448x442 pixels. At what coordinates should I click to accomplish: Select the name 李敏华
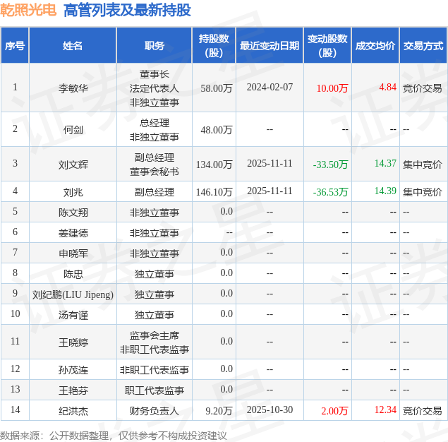click(x=73, y=88)
